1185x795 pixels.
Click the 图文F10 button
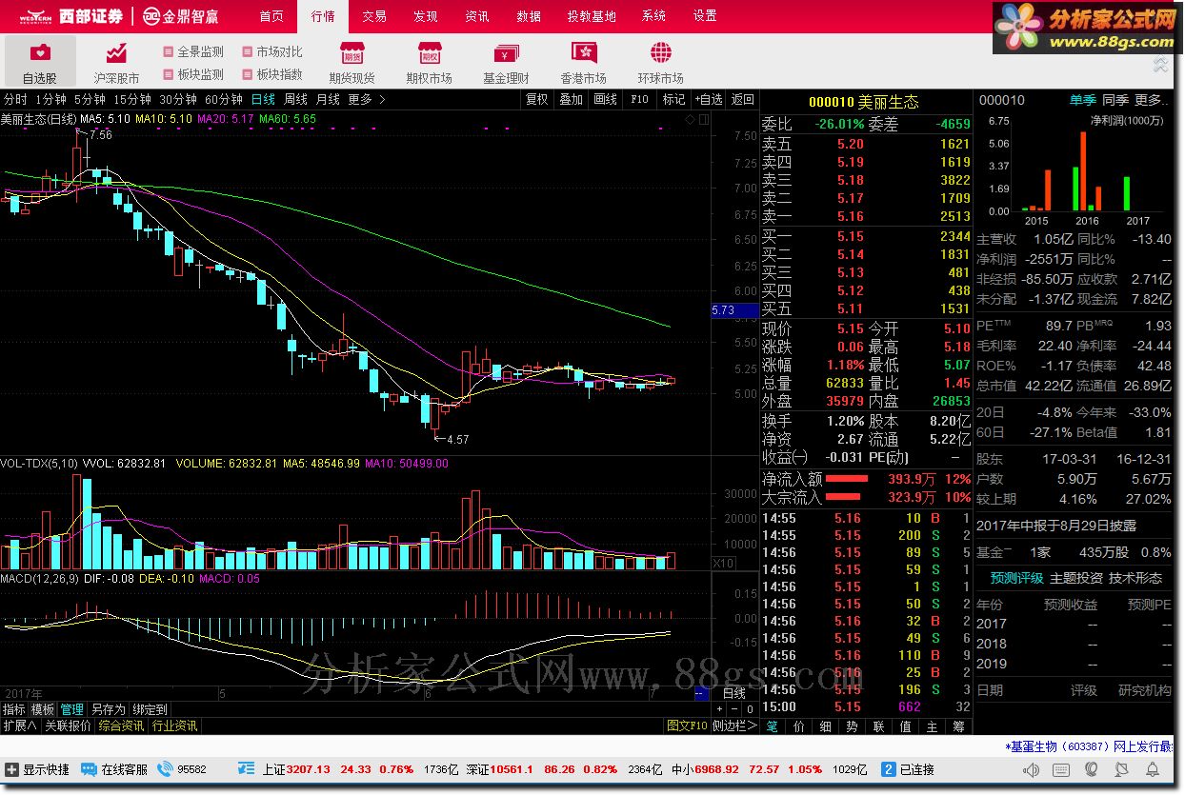(687, 725)
